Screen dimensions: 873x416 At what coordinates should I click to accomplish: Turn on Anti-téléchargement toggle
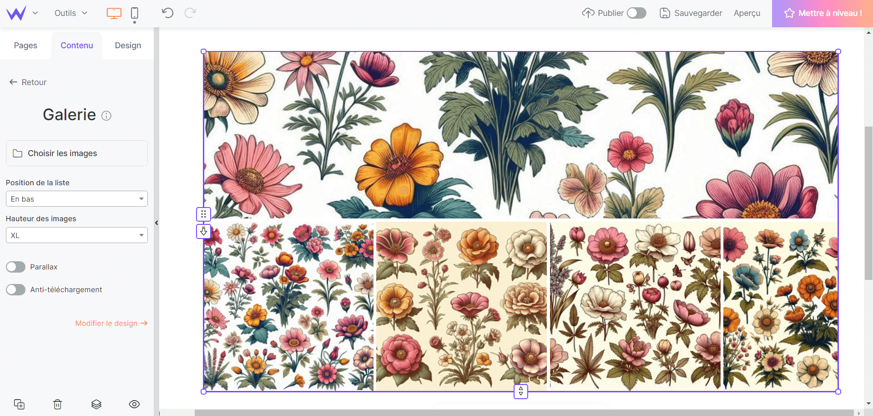(16, 290)
